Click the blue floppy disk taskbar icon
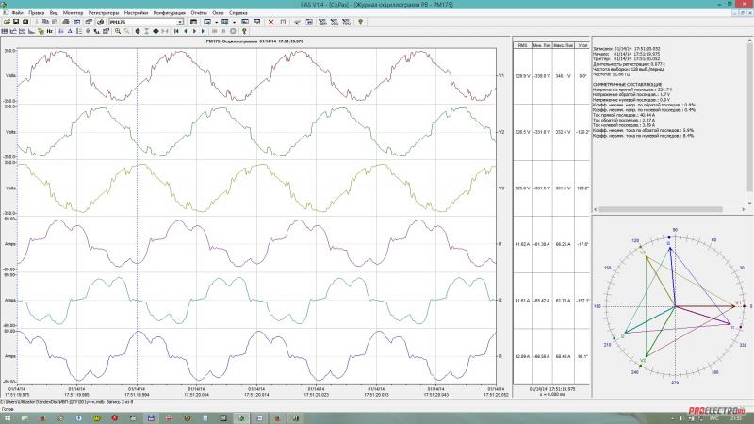This screenshot has width=754, height=424. point(151,418)
